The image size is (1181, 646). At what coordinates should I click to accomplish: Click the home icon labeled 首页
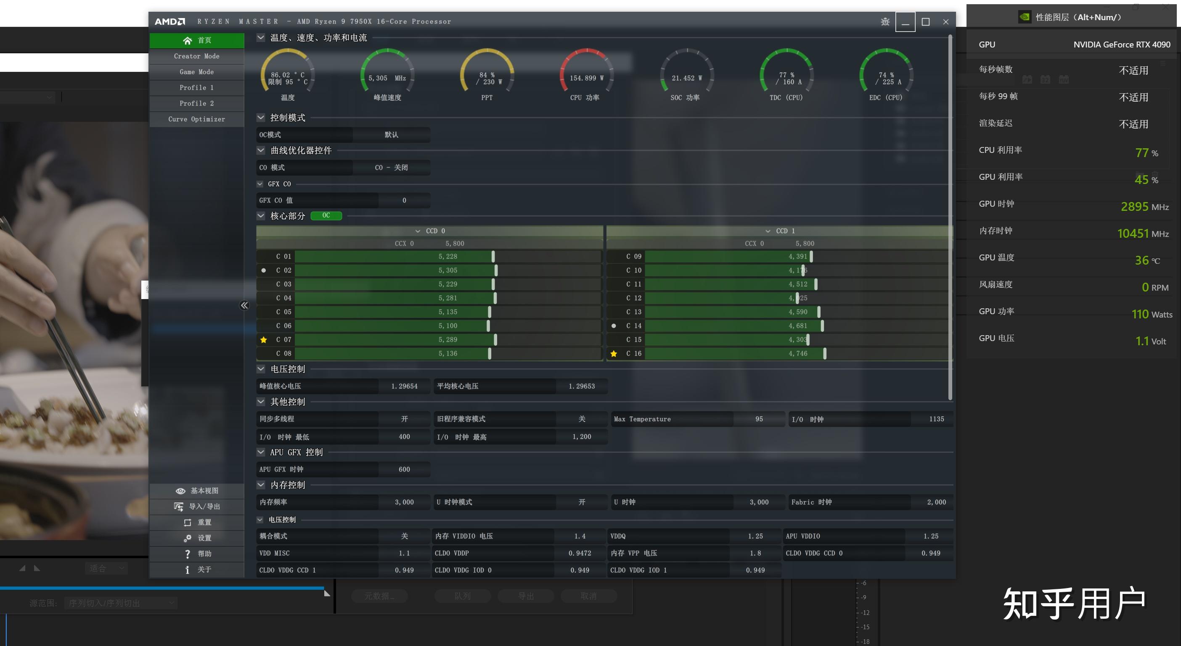(x=187, y=40)
